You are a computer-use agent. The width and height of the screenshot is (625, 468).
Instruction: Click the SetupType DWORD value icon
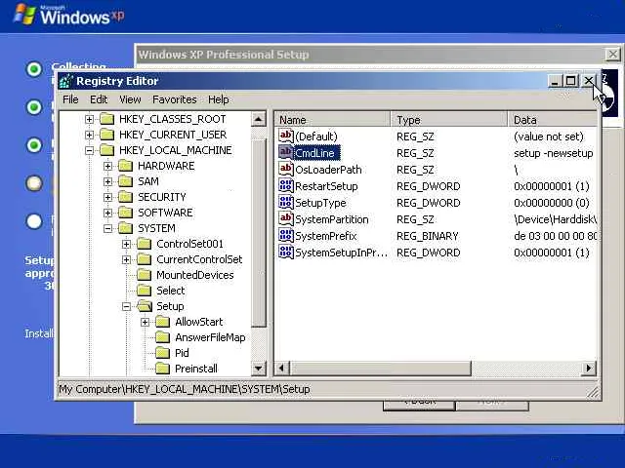(x=286, y=203)
